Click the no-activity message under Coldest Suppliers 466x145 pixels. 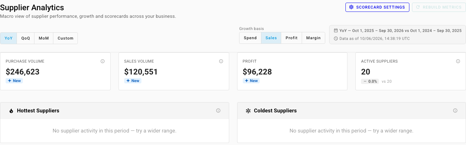351,131
